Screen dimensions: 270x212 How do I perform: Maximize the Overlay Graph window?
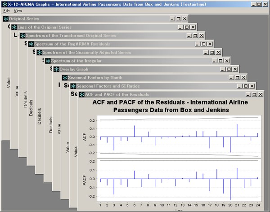click(x=229, y=69)
